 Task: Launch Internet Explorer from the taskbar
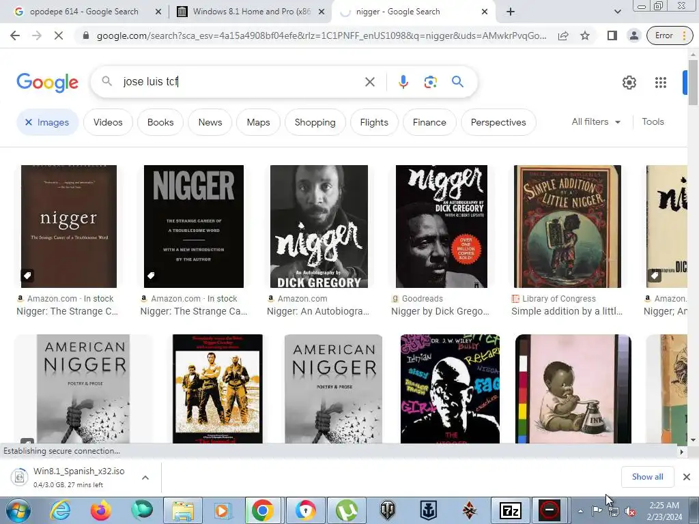click(60, 510)
